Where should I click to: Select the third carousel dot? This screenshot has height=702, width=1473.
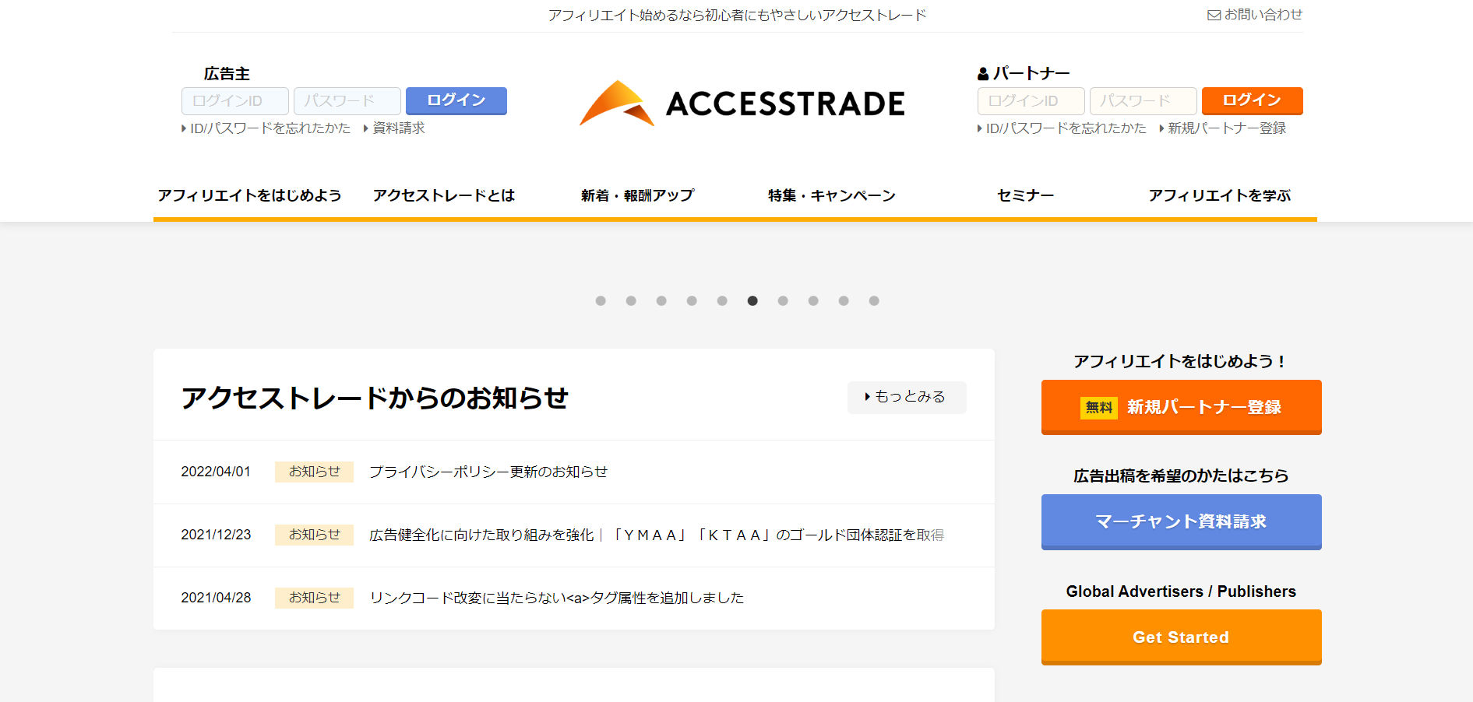[661, 301]
